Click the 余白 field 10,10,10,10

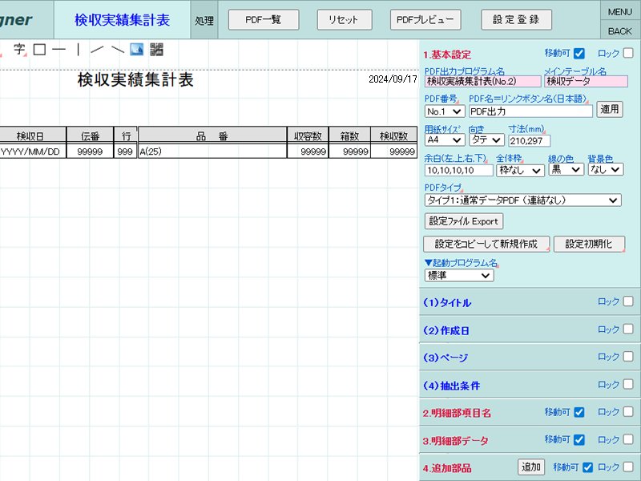[458, 170]
